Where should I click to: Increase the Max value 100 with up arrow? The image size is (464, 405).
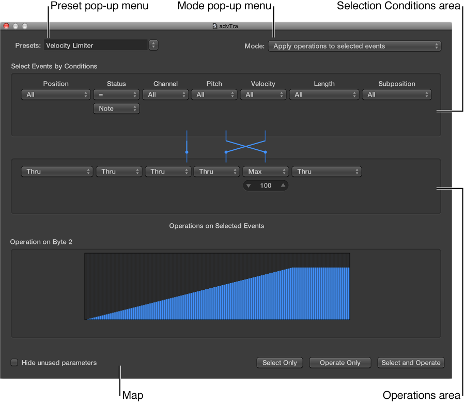coord(282,185)
